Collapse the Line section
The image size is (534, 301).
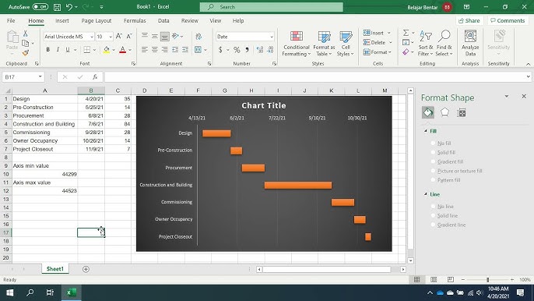click(x=426, y=194)
